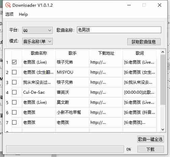The height and width of the screenshot is (157, 170).
Task: Click the download progress bar
Action: point(65,149)
